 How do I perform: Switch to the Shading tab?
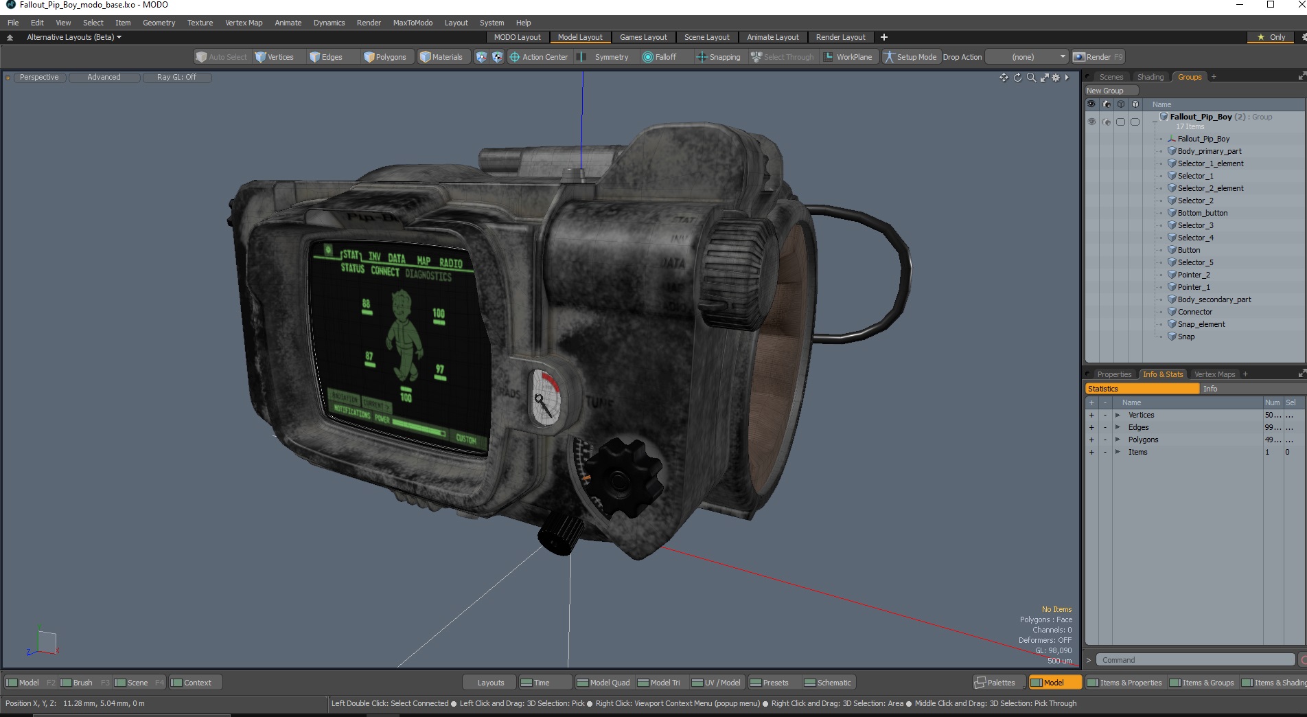point(1150,77)
